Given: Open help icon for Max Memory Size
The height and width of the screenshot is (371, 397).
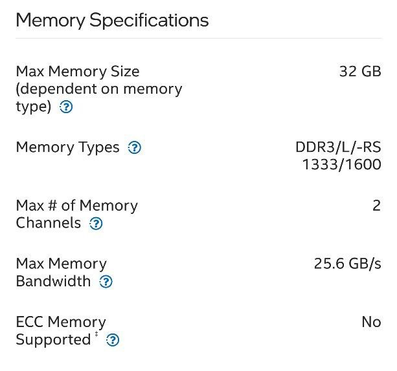Looking at the screenshot, I should (x=66, y=107).
